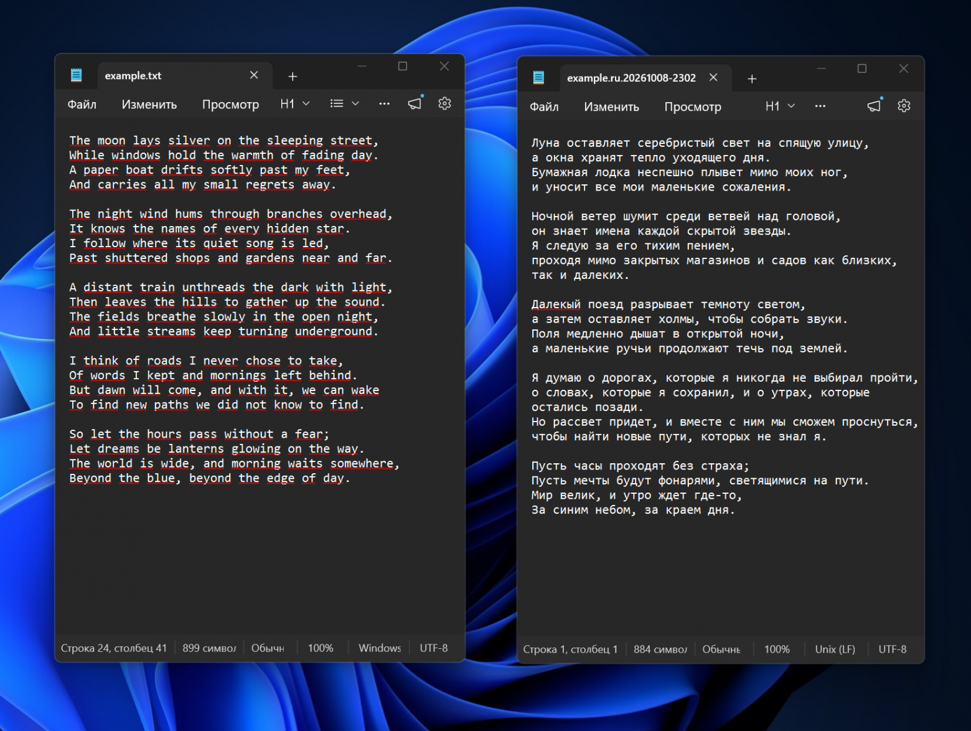
Task: Close the example.ru.20261008-2302 tab
Action: [713, 78]
